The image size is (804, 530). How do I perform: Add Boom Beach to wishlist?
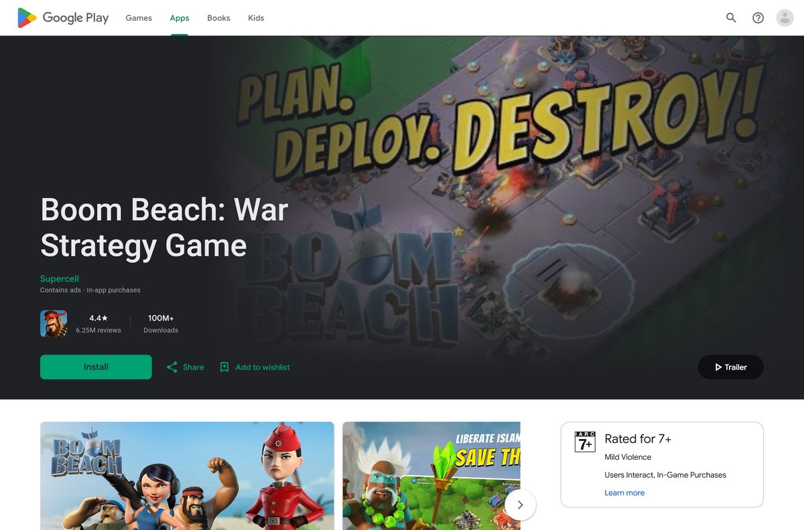[x=255, y=367]
